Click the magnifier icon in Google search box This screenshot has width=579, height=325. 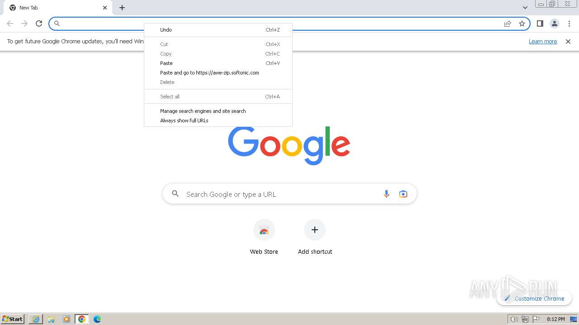coord(176,194)
